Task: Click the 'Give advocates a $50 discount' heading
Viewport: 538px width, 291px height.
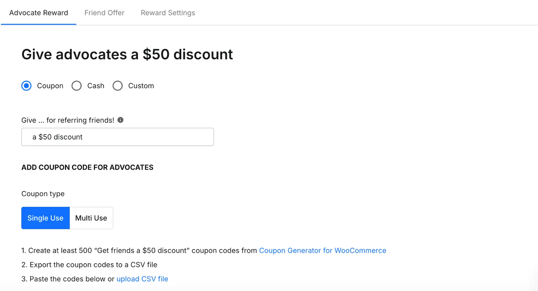Action: click(x=127, y=54)
